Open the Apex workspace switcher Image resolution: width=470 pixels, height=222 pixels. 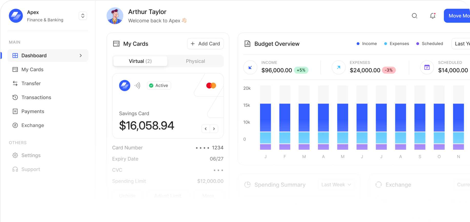(83, 16)
